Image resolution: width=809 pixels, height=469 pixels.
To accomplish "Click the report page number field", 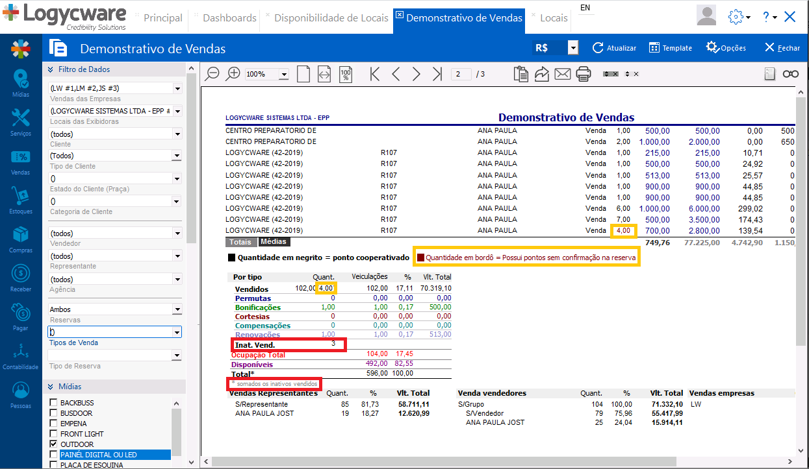I will tap(461, 74).
